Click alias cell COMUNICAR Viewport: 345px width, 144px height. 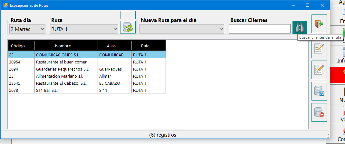115,55
